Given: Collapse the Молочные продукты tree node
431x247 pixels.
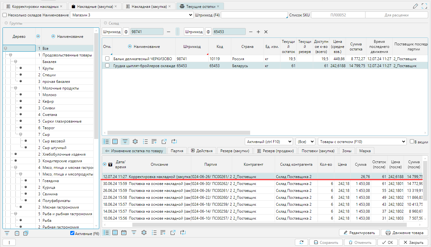Looking at the screenshot, I should tap(15, 88).
